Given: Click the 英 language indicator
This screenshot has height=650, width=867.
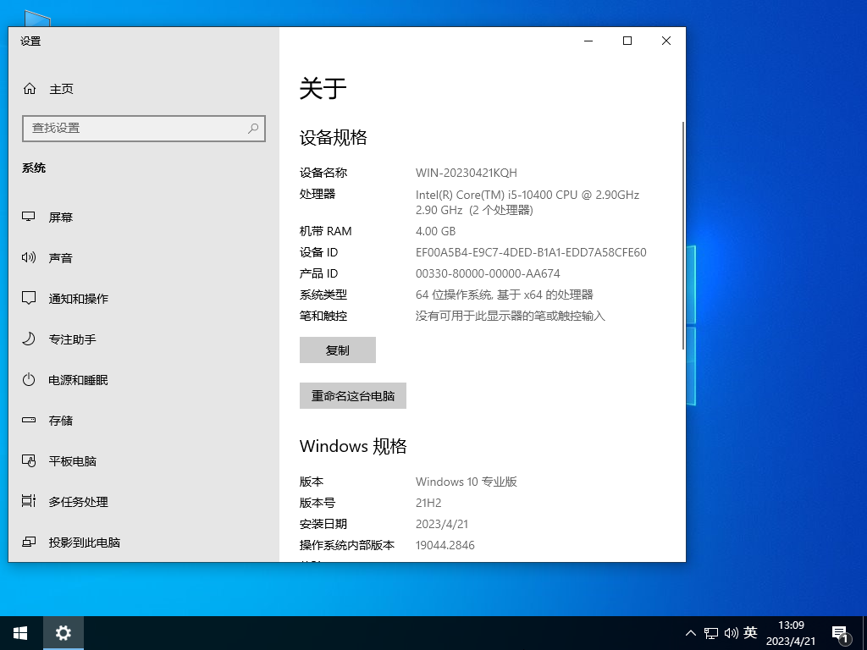Looking at the screenshot, I should [x=750, y=633].
